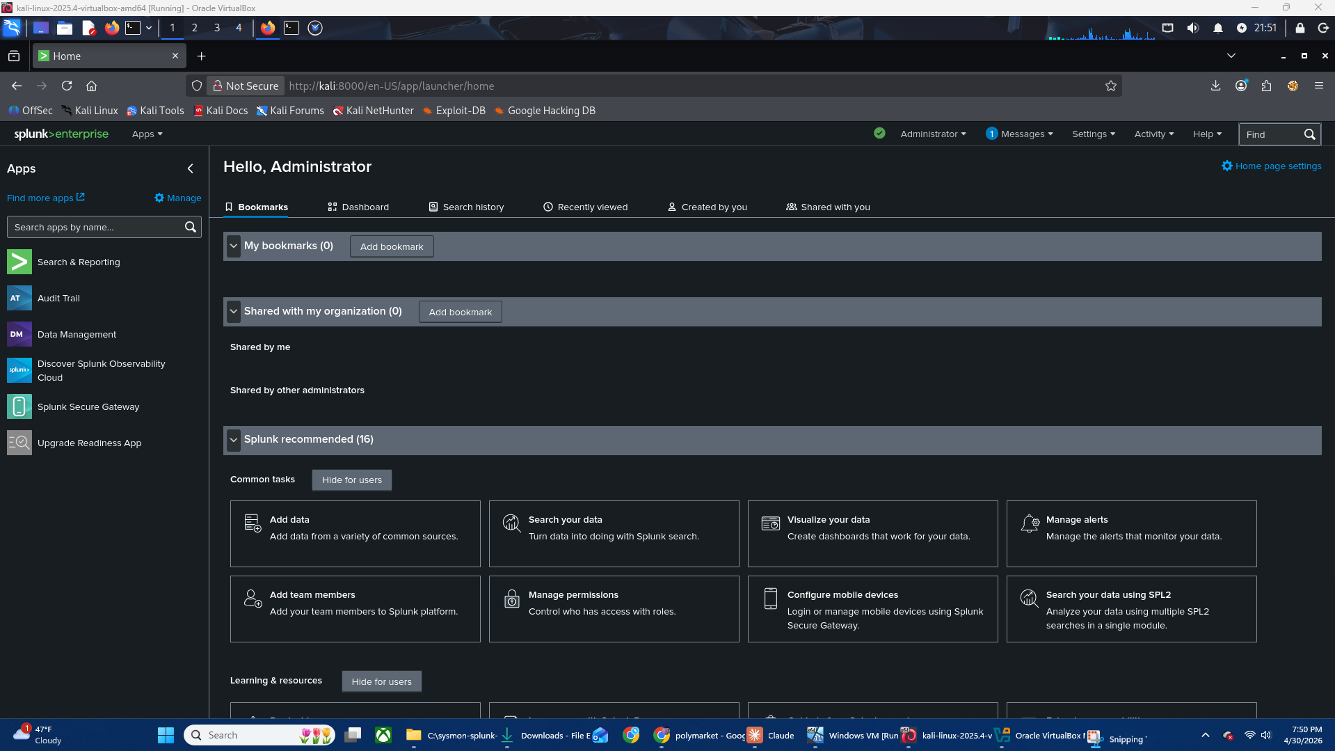
Task: Open the Add team members card
Action: [355, 609]
